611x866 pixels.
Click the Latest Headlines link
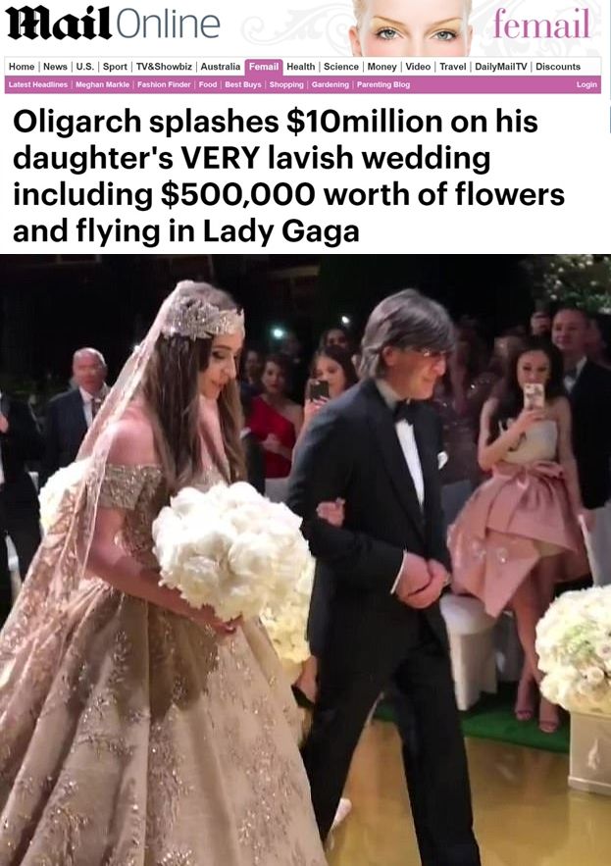click(38, 84)
